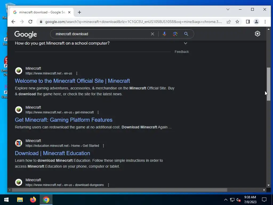Open File Explorer from taskbar
Image resolution: width=273 pixels, height=205 pixels.
tap(20, 200)
